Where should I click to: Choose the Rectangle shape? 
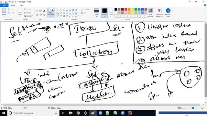pyautogui.click(x=67, y=10)
